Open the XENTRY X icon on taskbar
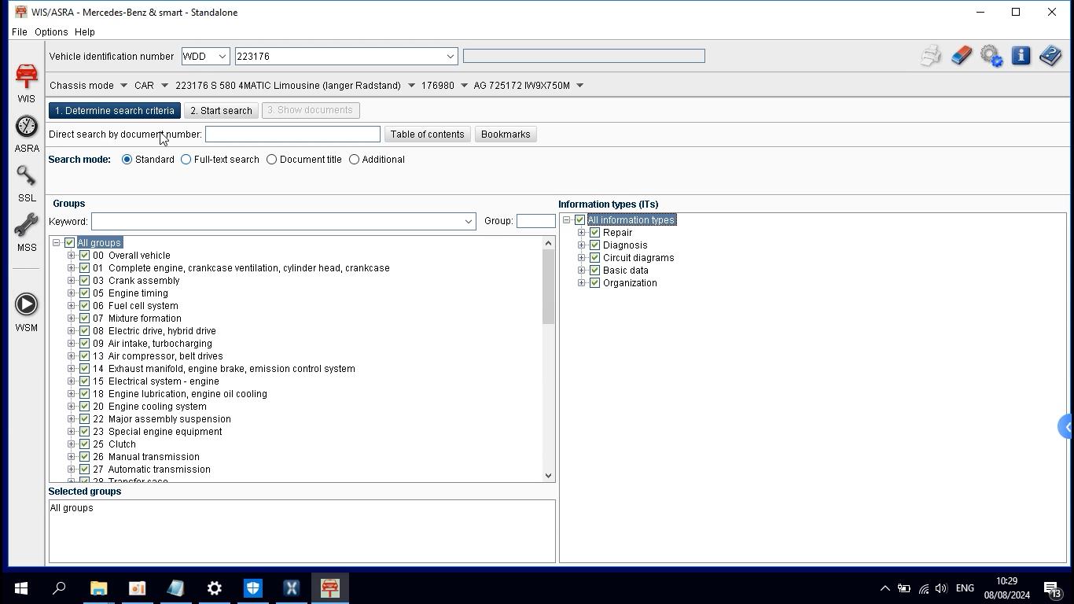The height and width of the screenshot is (604, 1074). 291,588
